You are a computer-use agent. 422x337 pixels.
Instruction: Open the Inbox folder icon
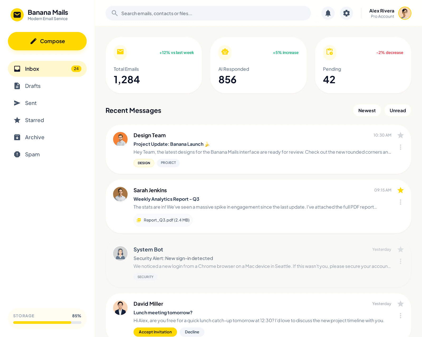17,69
